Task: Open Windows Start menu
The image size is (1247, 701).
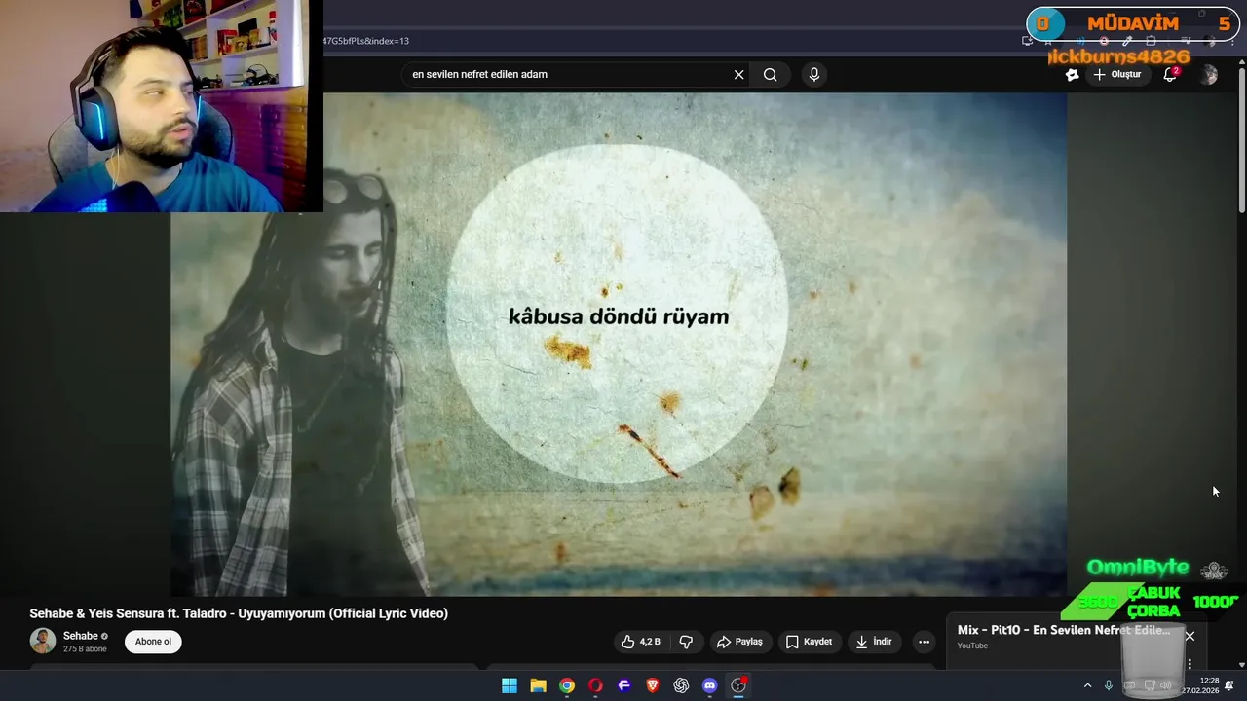Action: click(510, 685)
